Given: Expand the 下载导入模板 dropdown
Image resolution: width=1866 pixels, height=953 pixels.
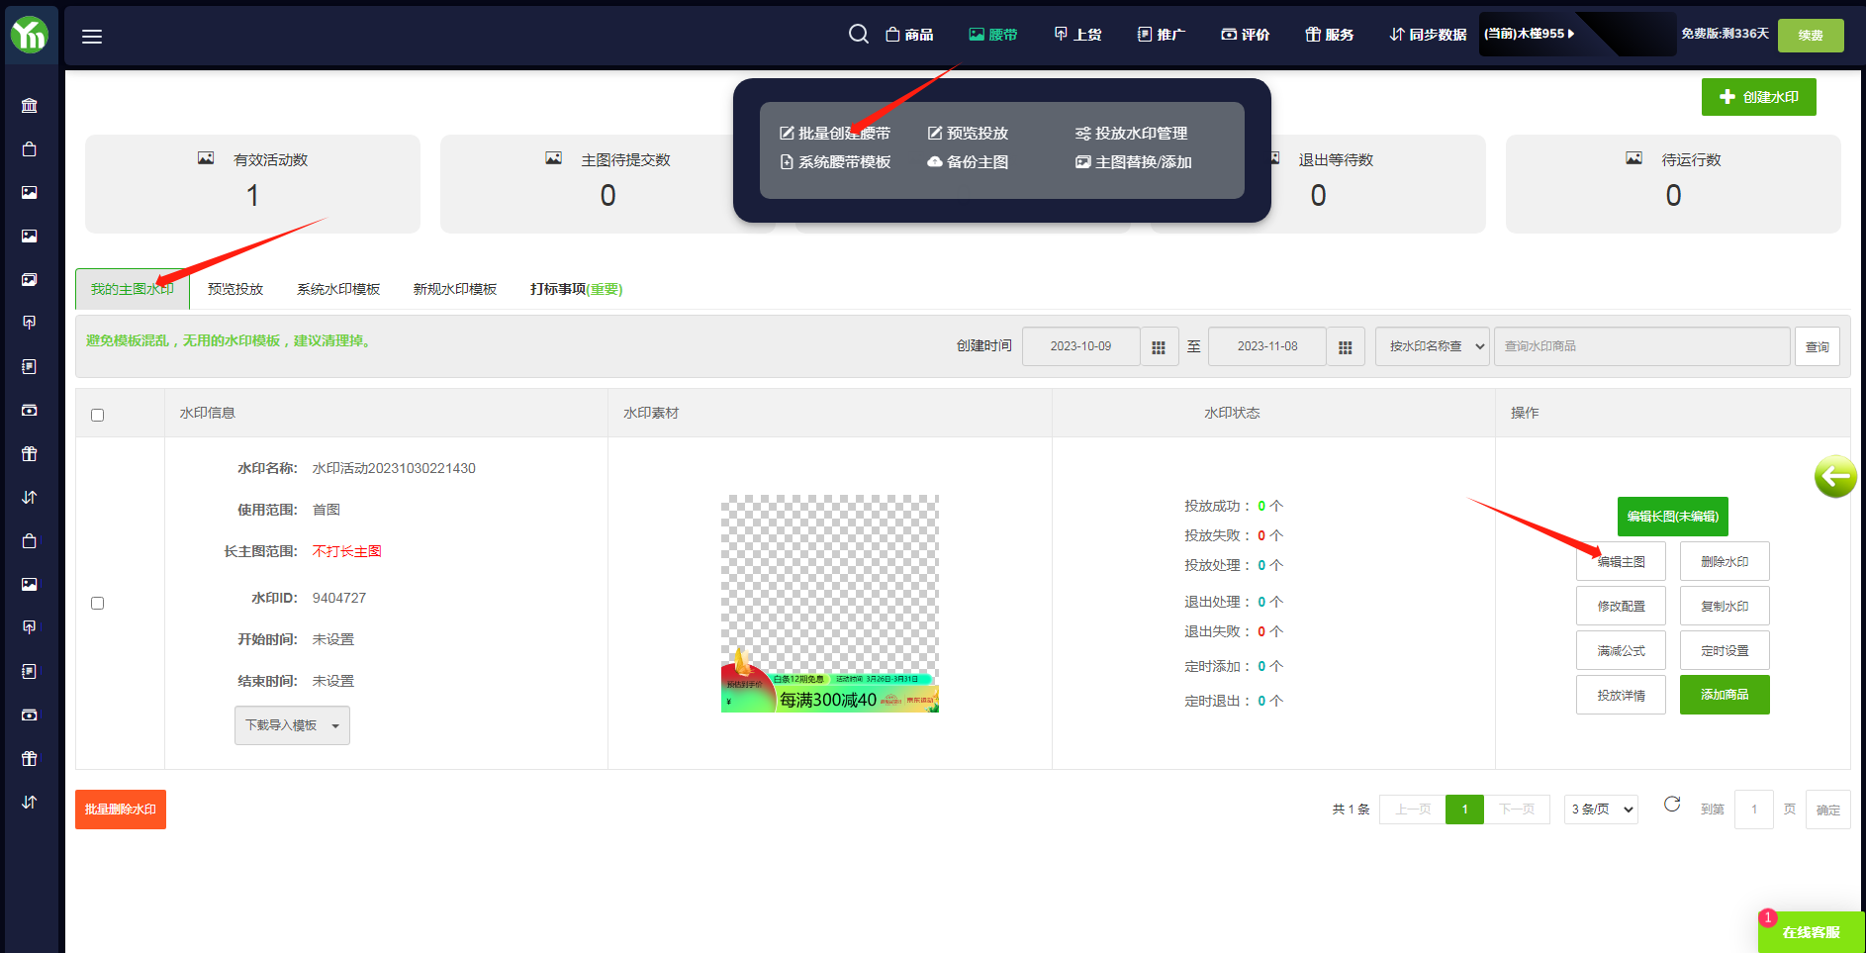Looking at the screenshot, I should [x=292, y=725].
